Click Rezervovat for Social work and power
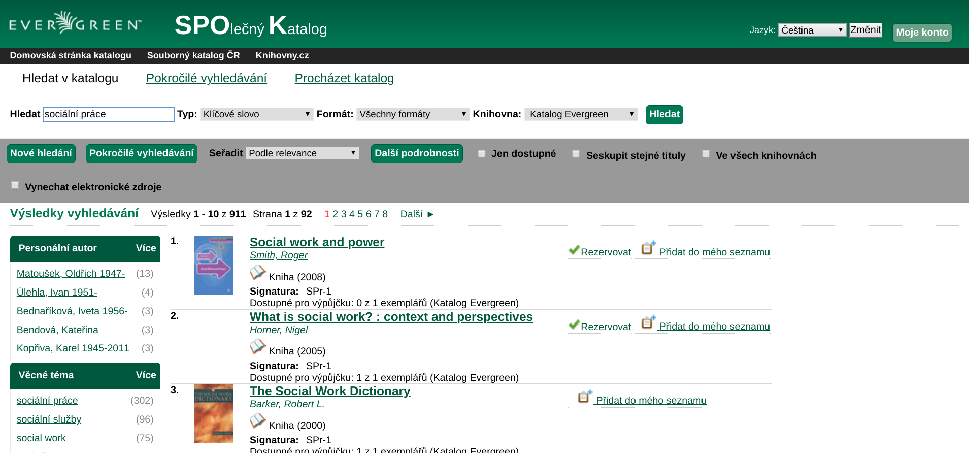 coord(606,252)
